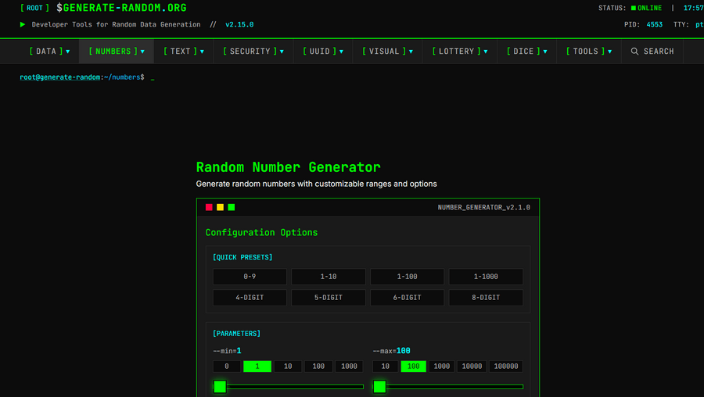Open the VISUAL menu
This screenshot has width=704, height=397.
(387, 52)
